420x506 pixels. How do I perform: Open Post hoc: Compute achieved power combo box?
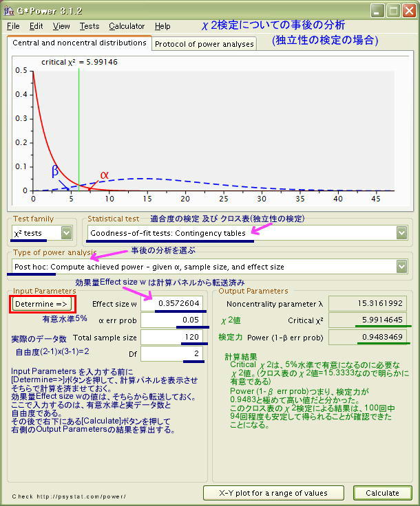pyautogui.click(x=210, y=267)
